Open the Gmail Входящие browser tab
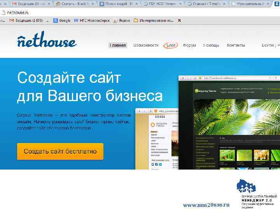Viewport: 280px width, 210px height. point(30,3)
